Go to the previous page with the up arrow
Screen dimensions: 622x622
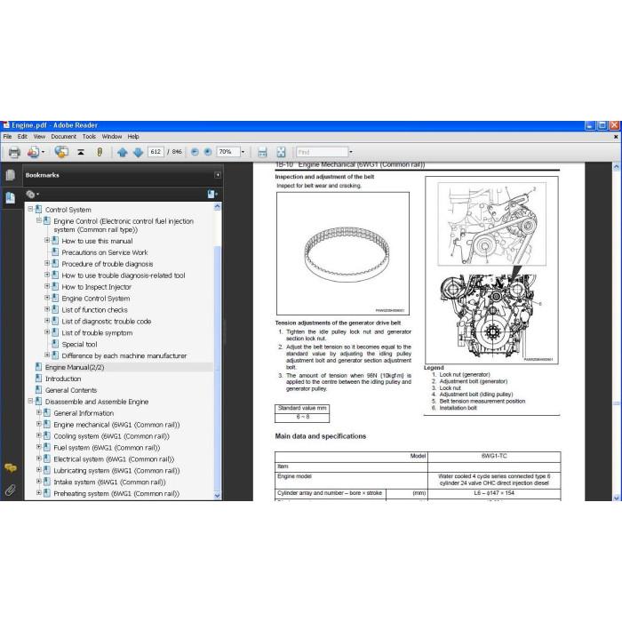[123, 152]
